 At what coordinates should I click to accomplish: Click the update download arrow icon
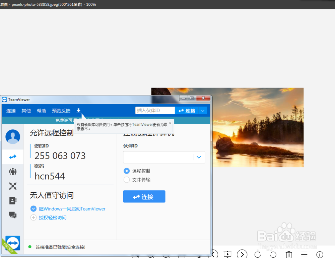78,111
